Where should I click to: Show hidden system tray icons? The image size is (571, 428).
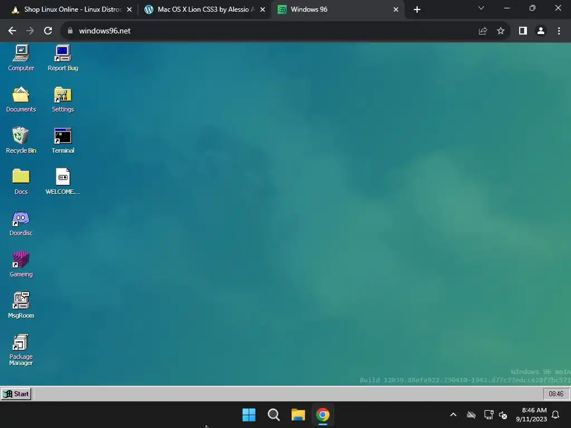[x=453, y=415]
